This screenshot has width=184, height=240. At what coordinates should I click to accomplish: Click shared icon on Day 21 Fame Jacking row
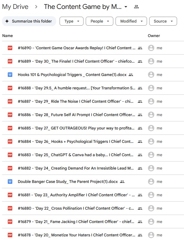point(140,222)
